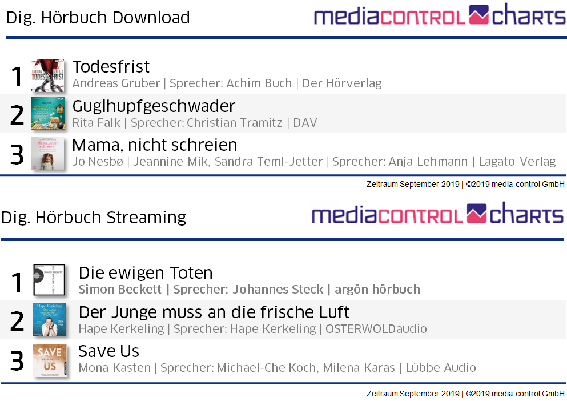Click the Dig. Hörbuch Download heading
The image size is (567, 401).
pyautogui.click(x=98, y=18)
